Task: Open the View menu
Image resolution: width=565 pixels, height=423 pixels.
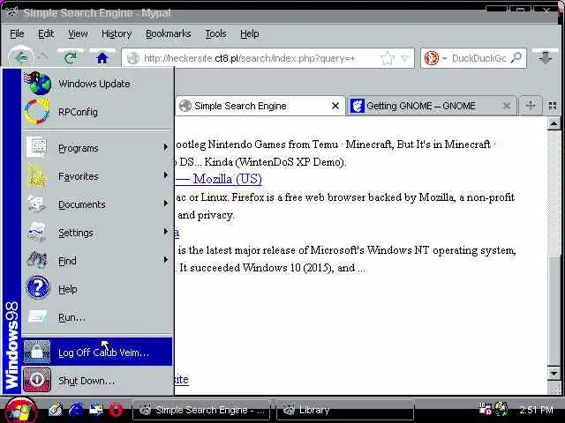Action: click(78, 33)
